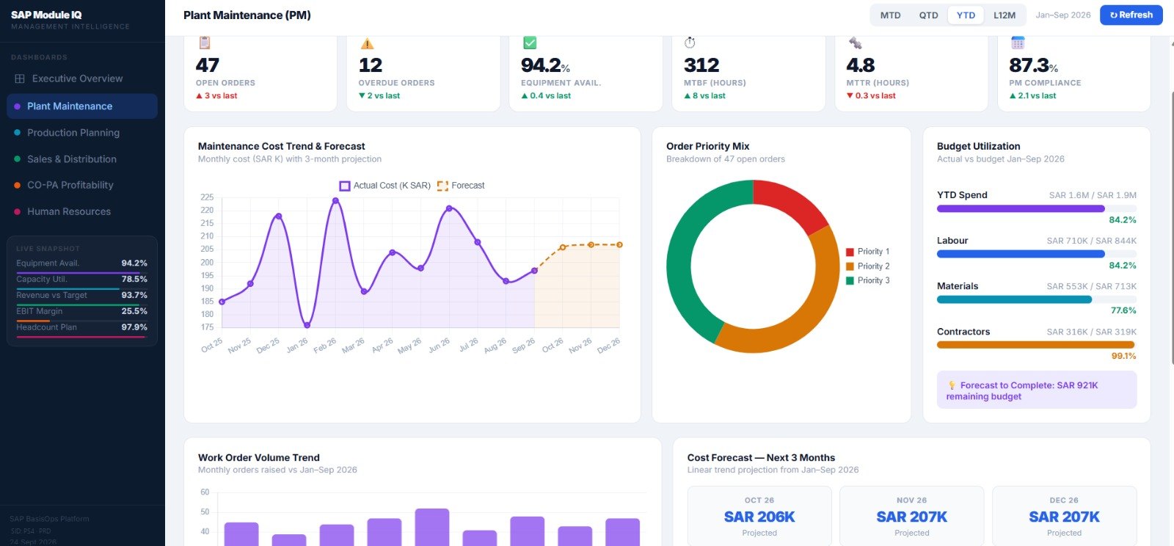Click the Dec 26 forecast data point
Image resolution: width=1174 pixels, height=546 pixels.
(x=619, y=245)
